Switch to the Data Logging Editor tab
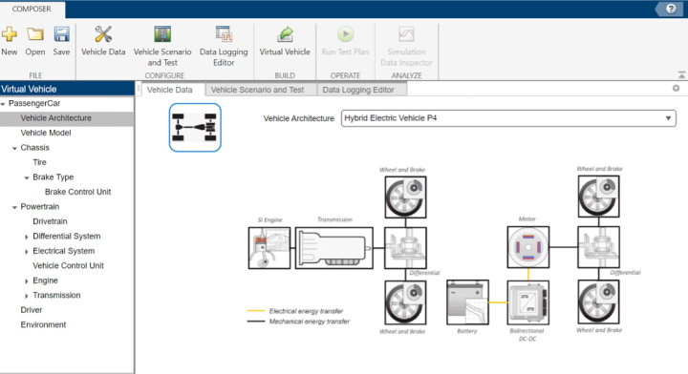Viewport: 688px width, 374px height. (x=358, y=90)
